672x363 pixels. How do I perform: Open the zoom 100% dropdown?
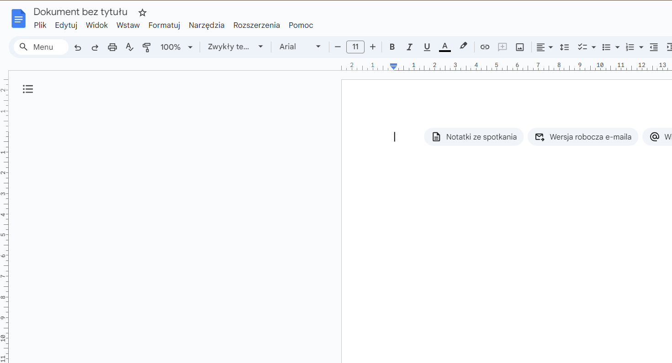pyautogui.click(x=176, y=47)
